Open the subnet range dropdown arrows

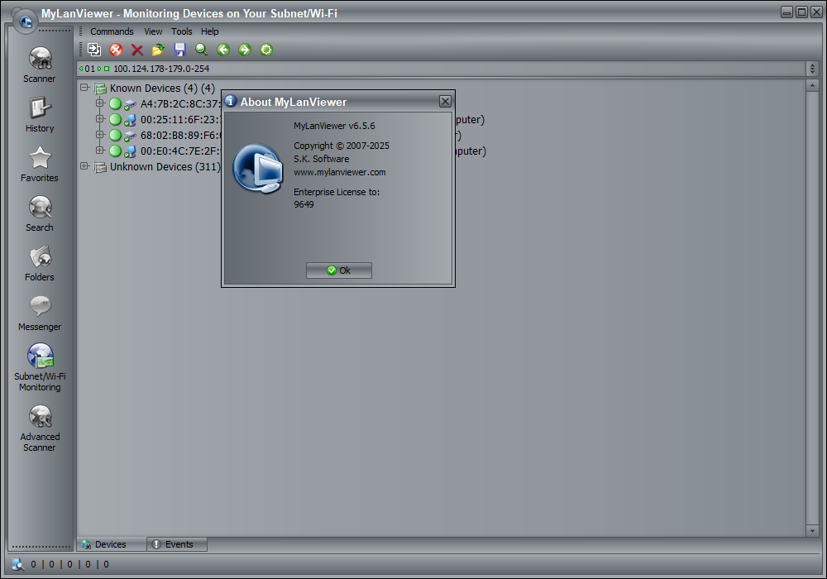[x=812, y=69]
